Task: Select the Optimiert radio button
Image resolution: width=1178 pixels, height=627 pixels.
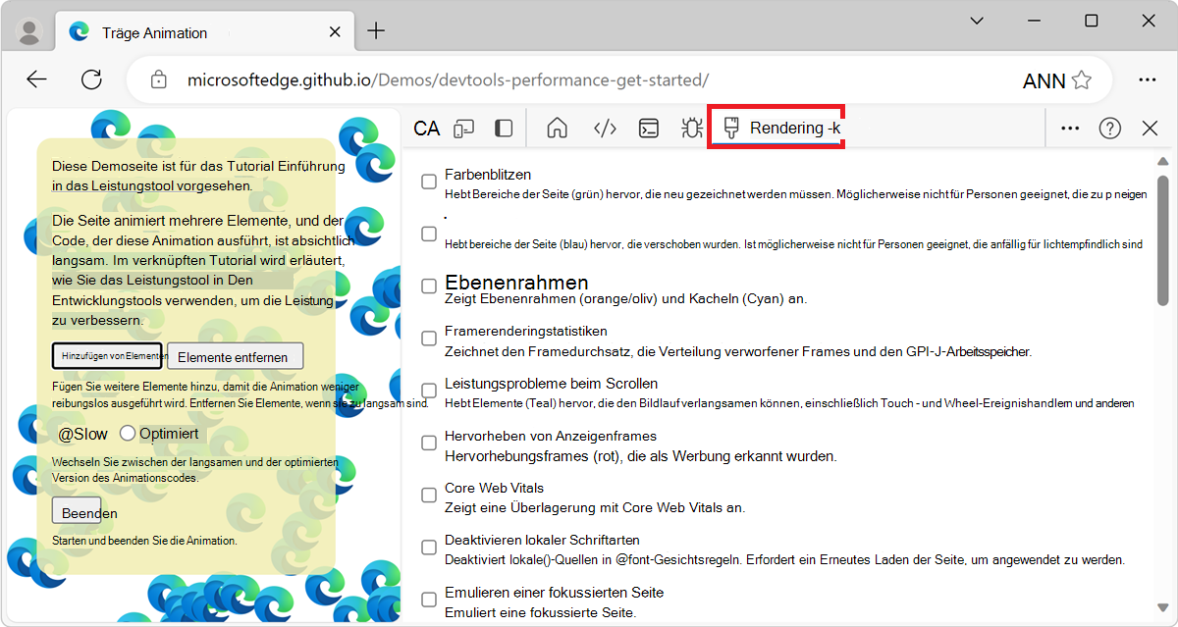Action: click(x=128, y=433)
